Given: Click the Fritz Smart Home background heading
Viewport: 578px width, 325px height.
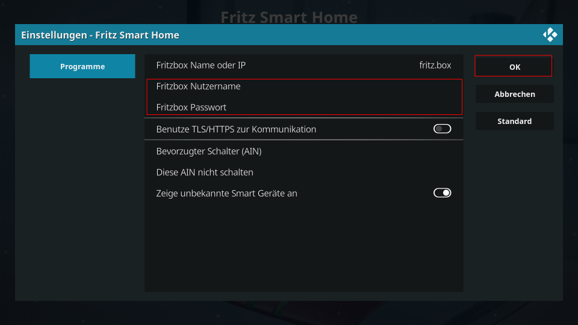Looking at the screenshot, I should 289,17.
